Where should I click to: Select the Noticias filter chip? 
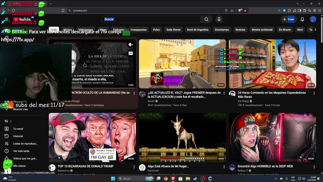tap(240, 30)
